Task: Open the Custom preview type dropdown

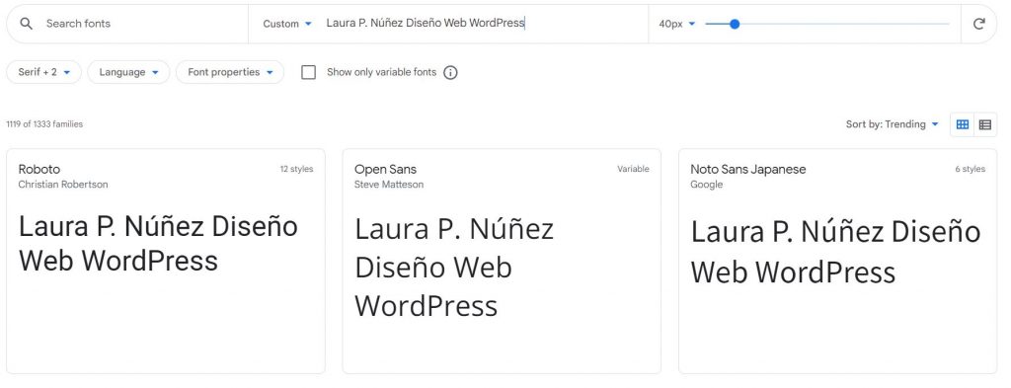Action: 287,24
